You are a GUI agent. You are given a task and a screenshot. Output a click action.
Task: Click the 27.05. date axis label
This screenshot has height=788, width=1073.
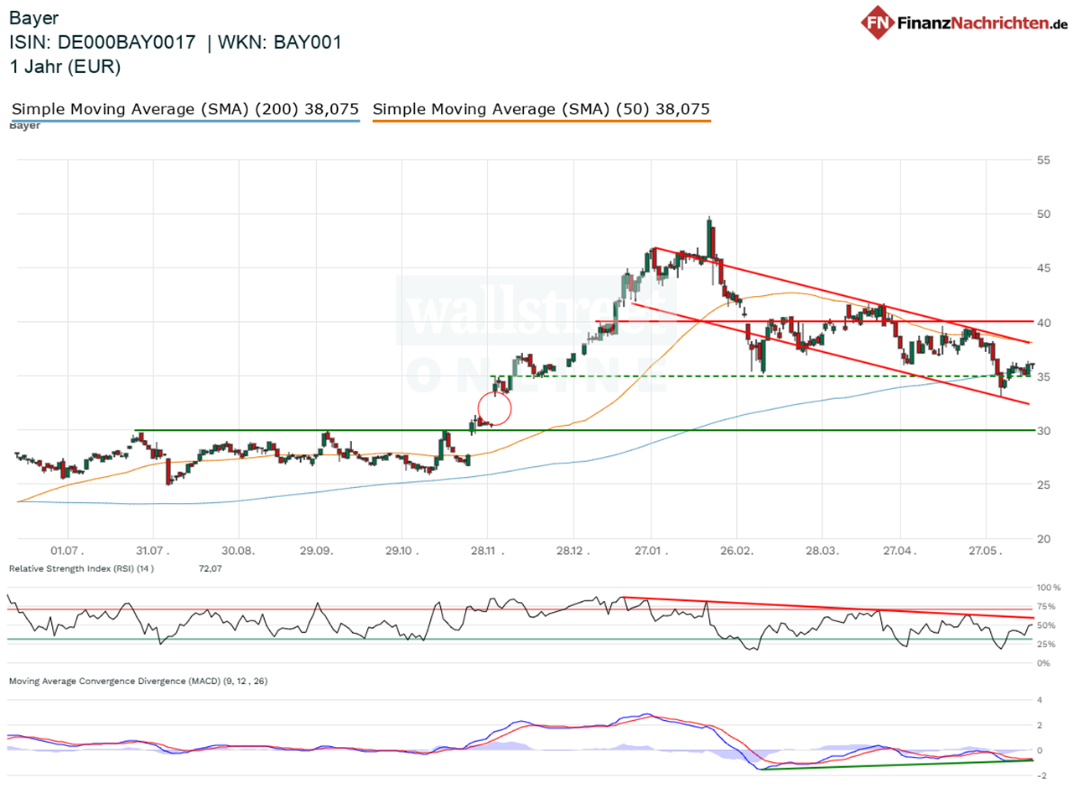[985, 553]
